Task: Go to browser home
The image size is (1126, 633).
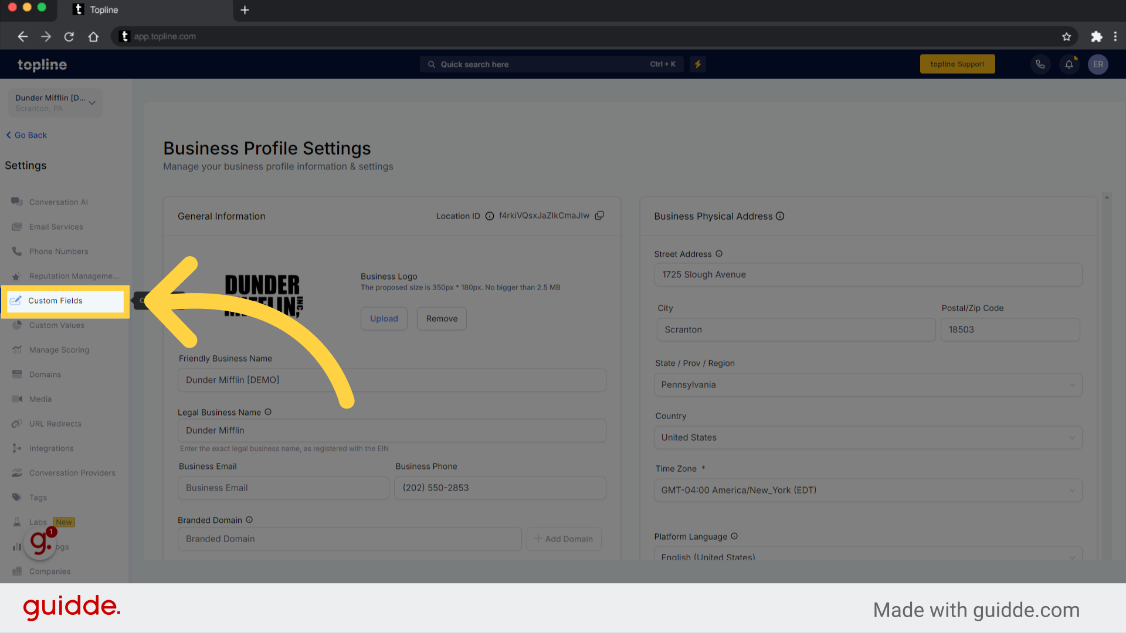Action: pos(93,36)
